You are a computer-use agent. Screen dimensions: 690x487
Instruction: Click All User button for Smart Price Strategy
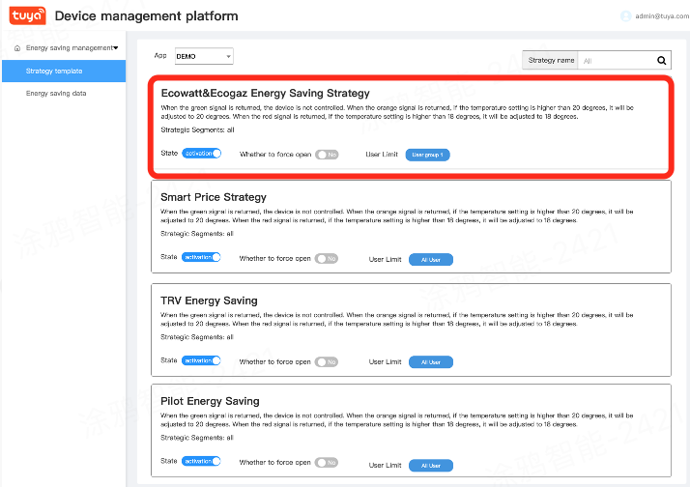click(431, 260)
